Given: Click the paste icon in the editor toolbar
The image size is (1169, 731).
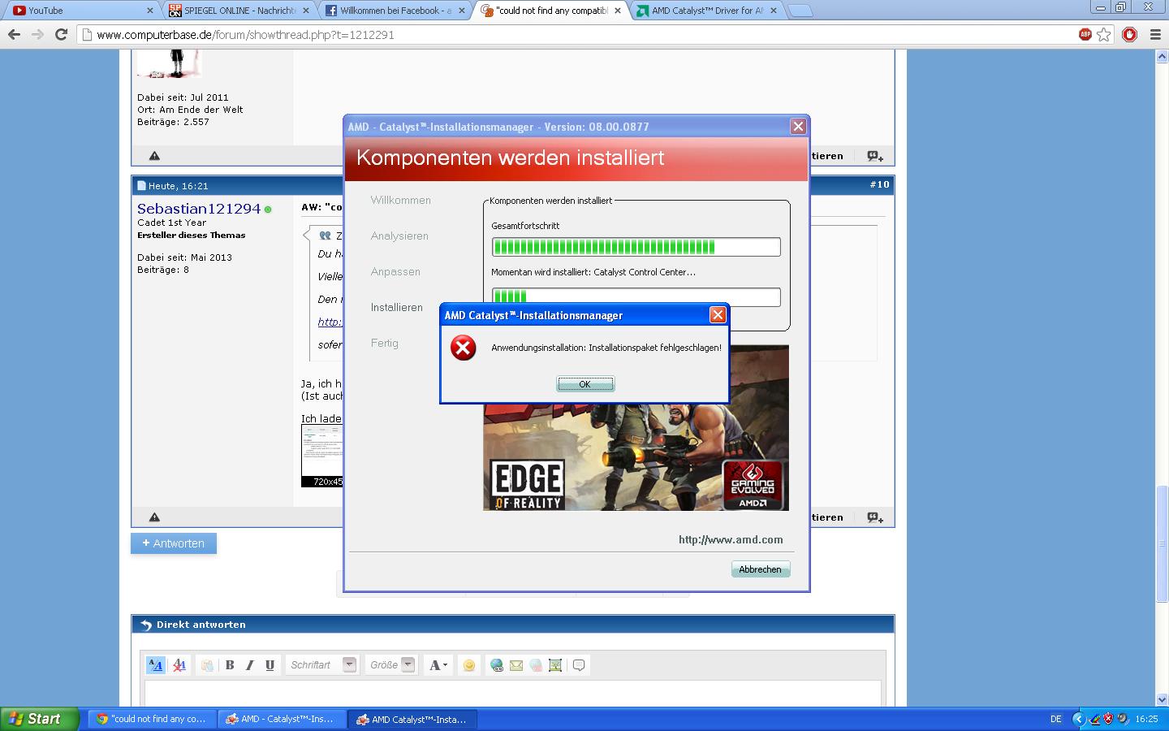Looking at the screenshot, I should tap(207, 664).
